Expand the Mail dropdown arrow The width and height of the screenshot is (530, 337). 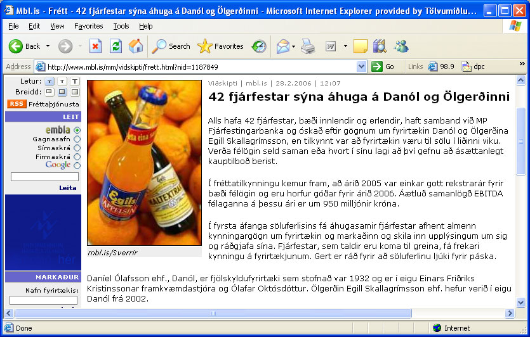point(293,46)
